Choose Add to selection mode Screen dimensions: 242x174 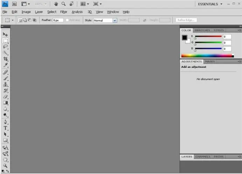pos(25,20)
